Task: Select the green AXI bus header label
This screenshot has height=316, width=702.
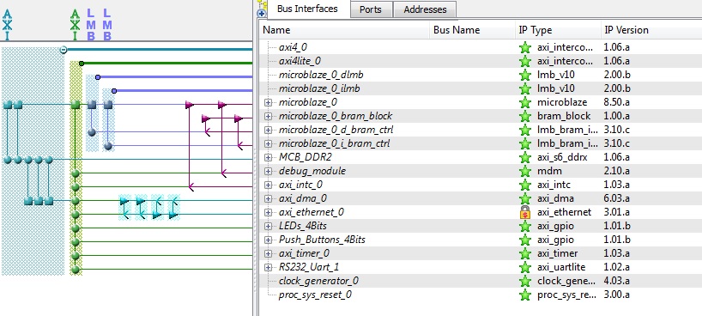Action: (76, 25)
